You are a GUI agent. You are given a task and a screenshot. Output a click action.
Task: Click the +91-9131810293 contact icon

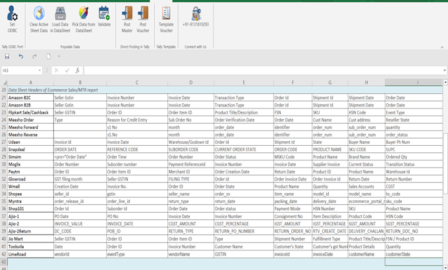point(196,13)
